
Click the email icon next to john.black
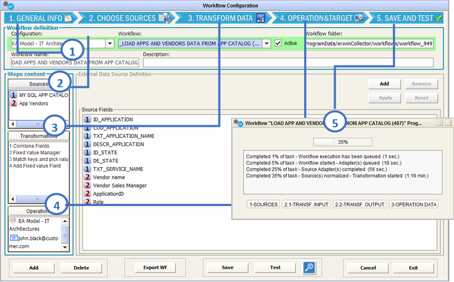click(x=13, y=238)
